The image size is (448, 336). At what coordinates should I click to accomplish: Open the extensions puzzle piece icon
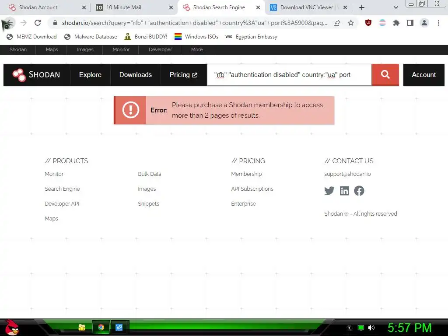coord(396,23)
